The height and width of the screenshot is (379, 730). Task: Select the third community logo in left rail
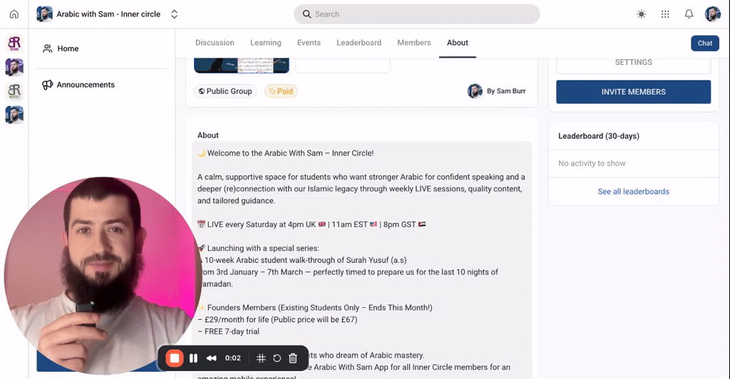click(14, 90)
